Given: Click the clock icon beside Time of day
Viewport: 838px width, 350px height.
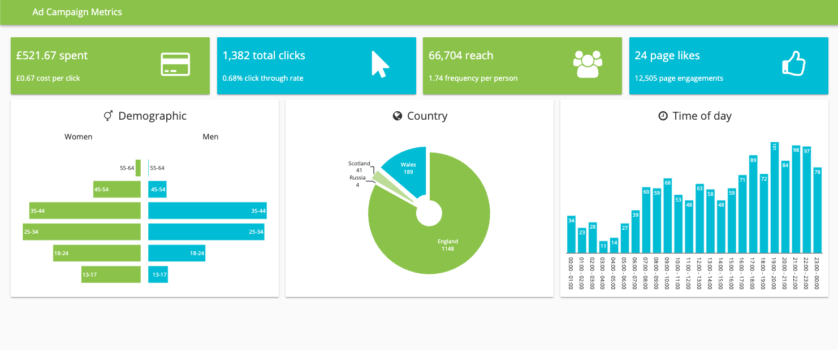Looking at the screenshot, I should (663, 116).
